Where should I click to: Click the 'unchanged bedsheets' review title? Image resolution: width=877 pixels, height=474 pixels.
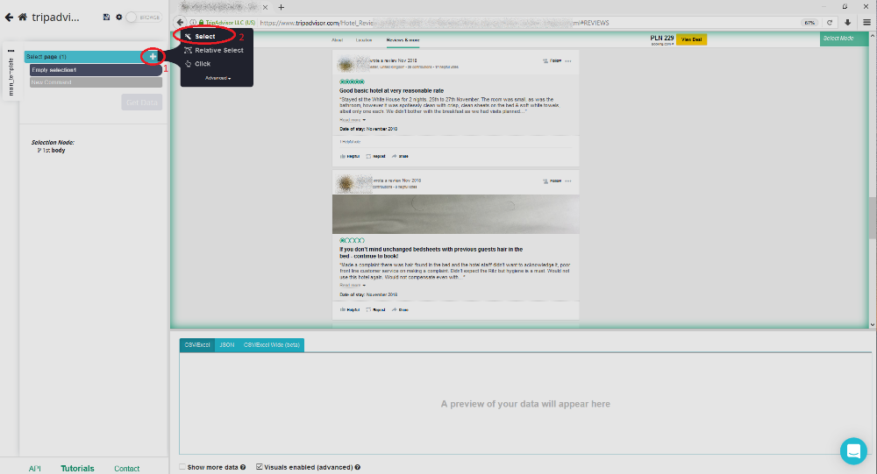point(431,252)
